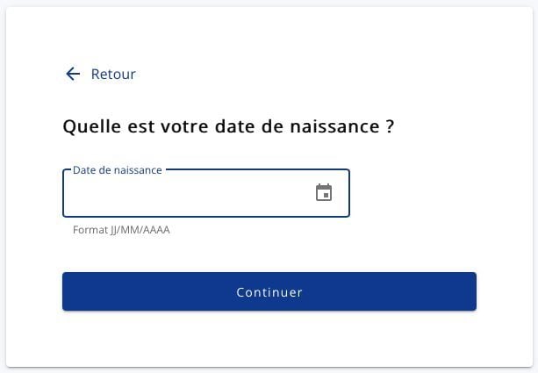Click the arrow icon beside Retour
Viewport: 538px width, 373px height.
click(x=73, y=74)
